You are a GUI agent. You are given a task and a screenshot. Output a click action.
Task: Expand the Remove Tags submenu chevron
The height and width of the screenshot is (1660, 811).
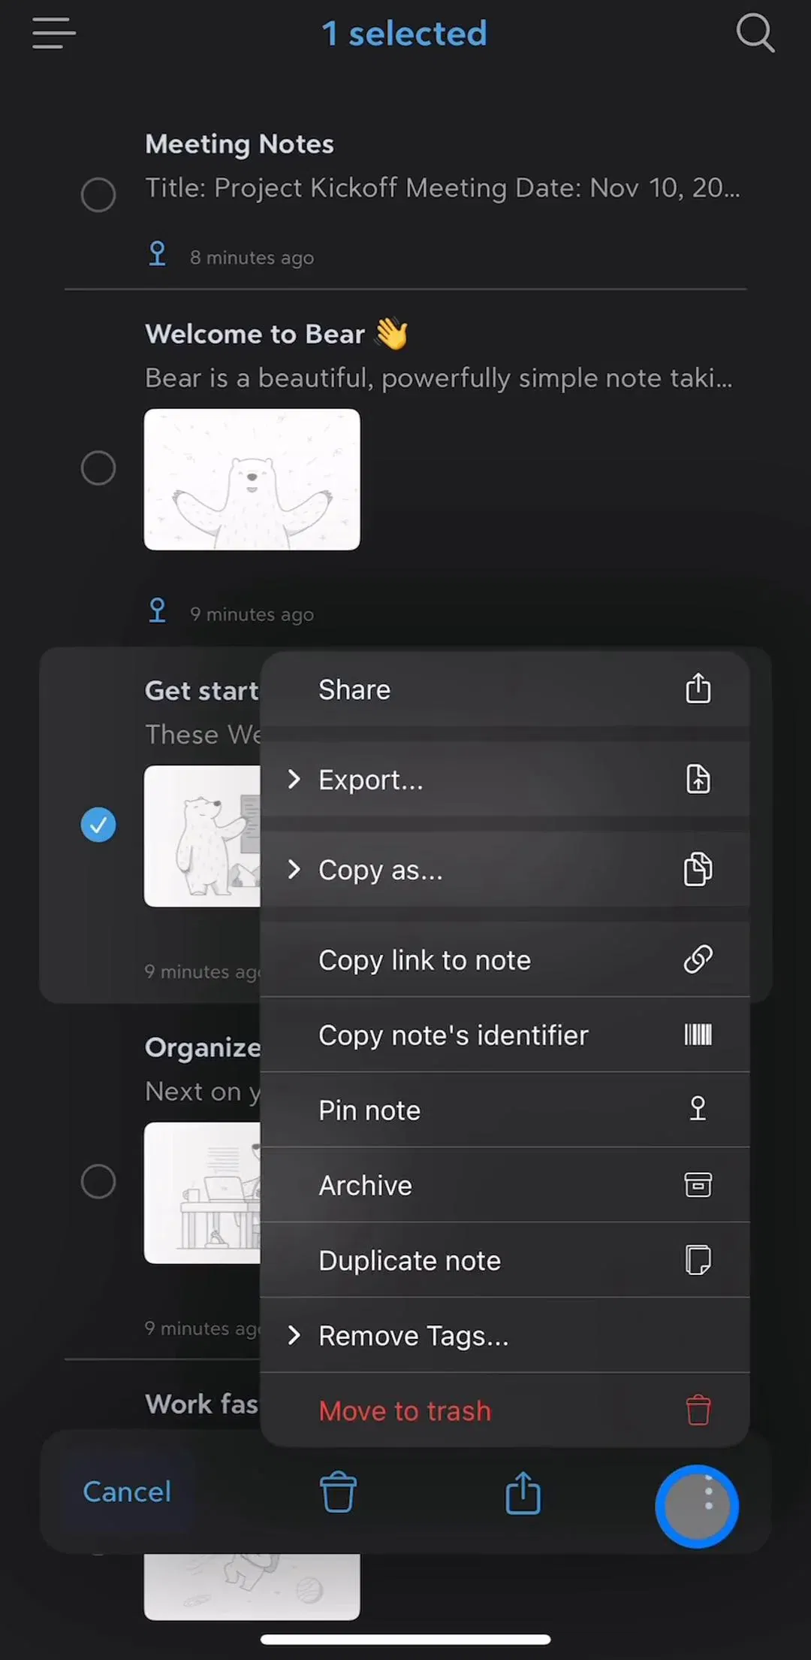(x=294, y=1336)
